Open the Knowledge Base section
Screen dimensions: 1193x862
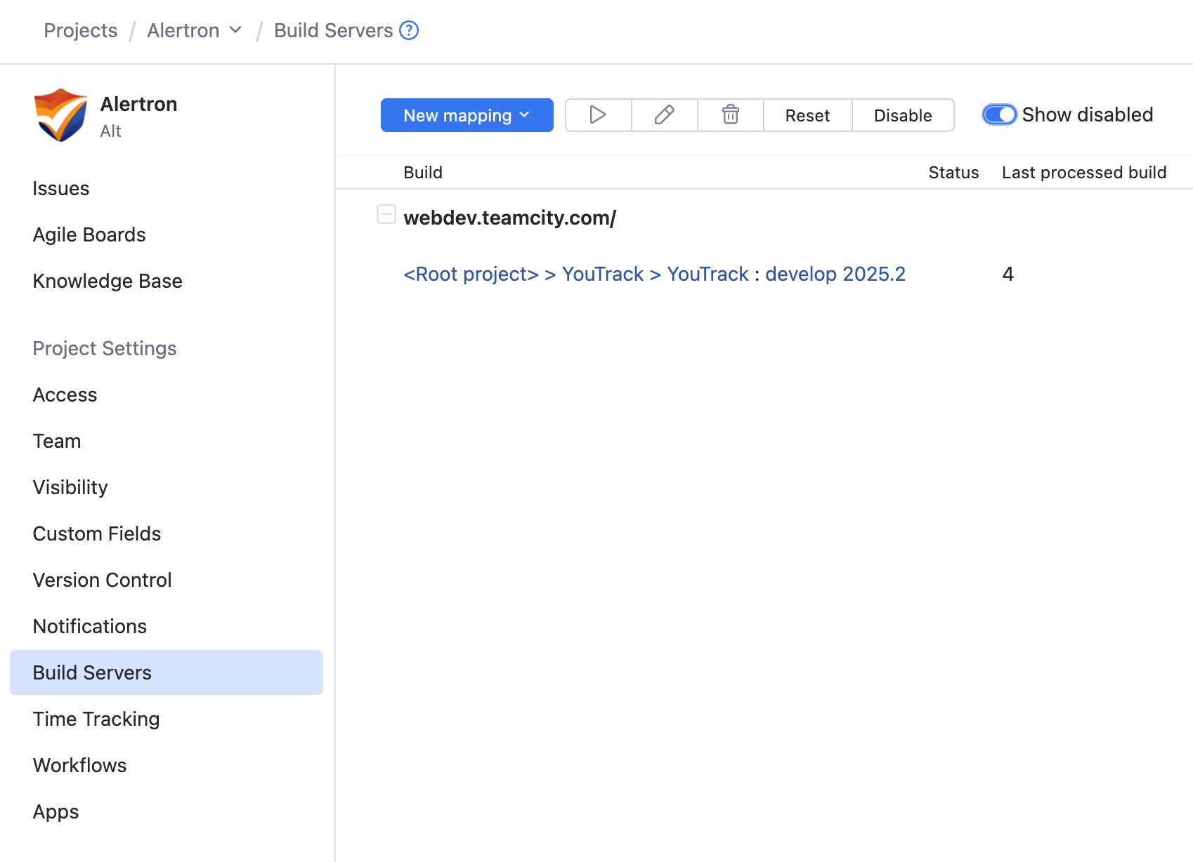(x=107, y=281)
